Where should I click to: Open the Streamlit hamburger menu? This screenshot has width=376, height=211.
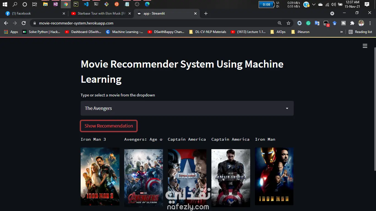pyautogui.click(x=365, y=46)
